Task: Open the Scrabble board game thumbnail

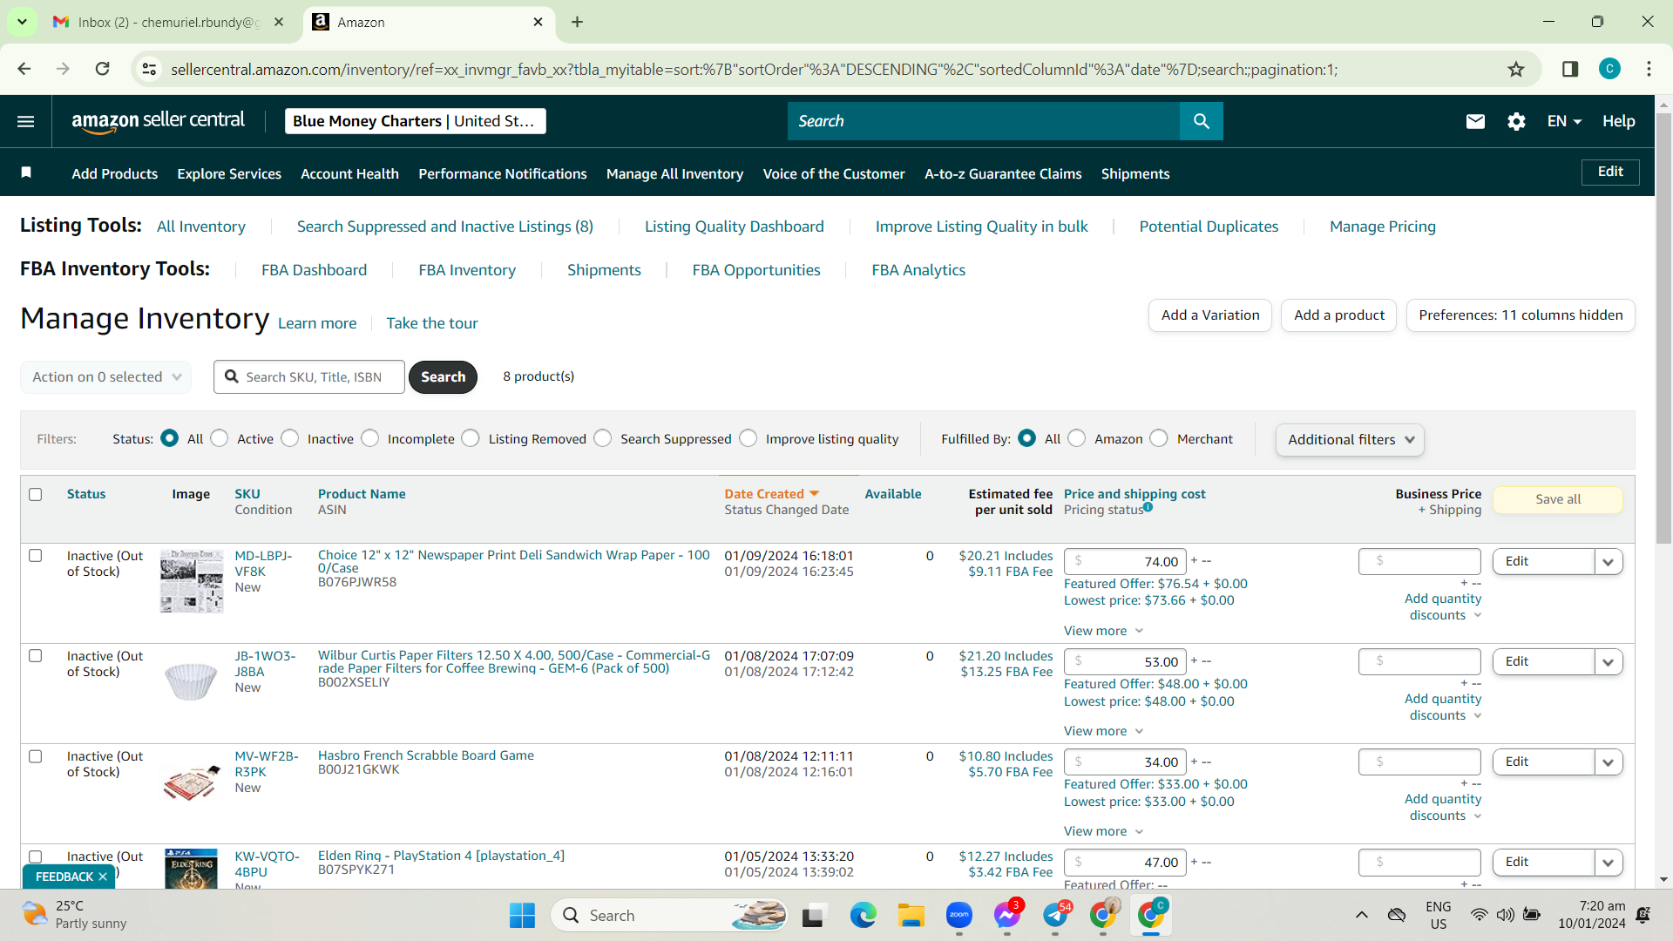Action: click(192, 782)
